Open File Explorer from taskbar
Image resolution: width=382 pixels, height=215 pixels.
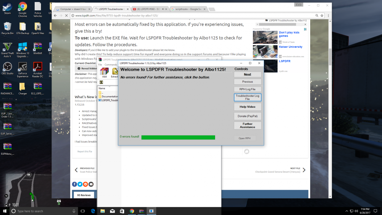click(x=102, y=211)
